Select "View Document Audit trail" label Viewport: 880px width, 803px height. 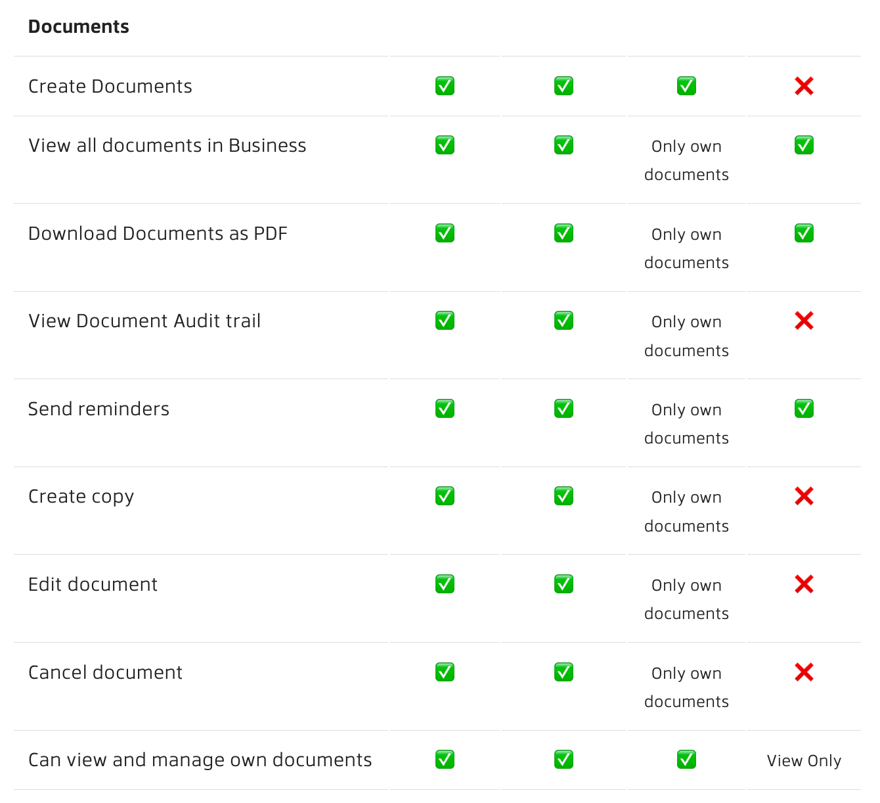click(144, 321)
